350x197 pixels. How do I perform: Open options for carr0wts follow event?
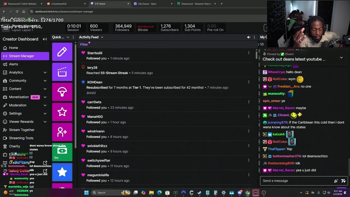tap(249, 102)
